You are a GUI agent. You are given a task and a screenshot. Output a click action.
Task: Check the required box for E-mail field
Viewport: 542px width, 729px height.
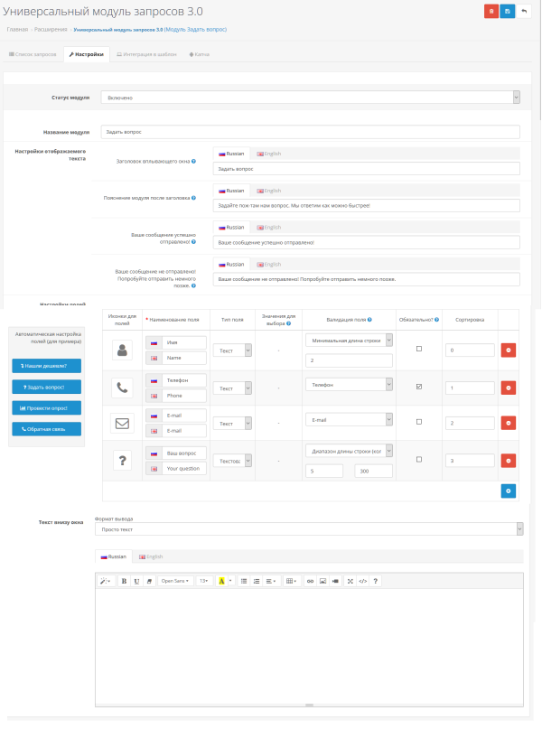419,421
